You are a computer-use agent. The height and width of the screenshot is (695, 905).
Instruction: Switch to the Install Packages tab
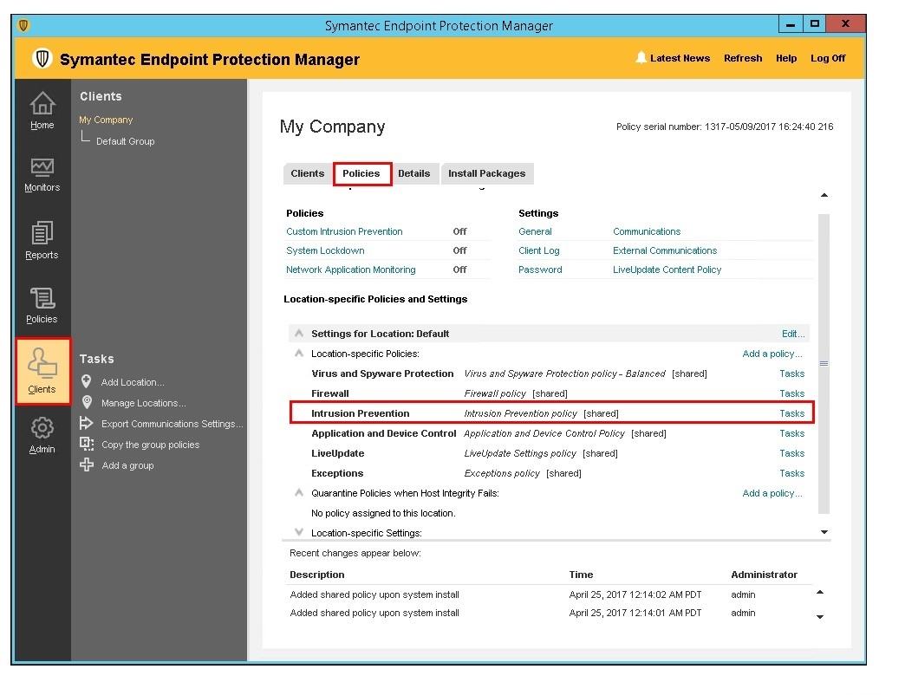(x=486, y=173)
